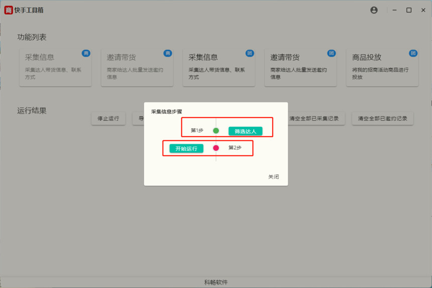Image resolution: width=432 pixels, height=288 pixels.
Task: Click the 筛选达人 button in step 1
Action: pyautogui.click(x=245, y=131)
